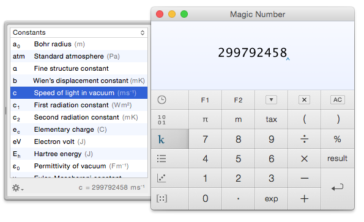Click digit 2 key

(238, 178)
